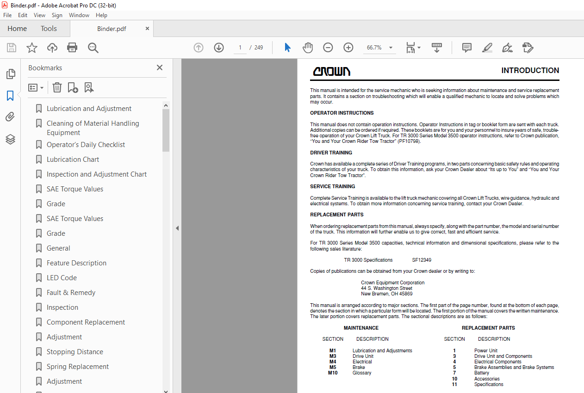Go to previous page arrow
This screenshot has height=393, width=584.
click(x=199, y=48)
